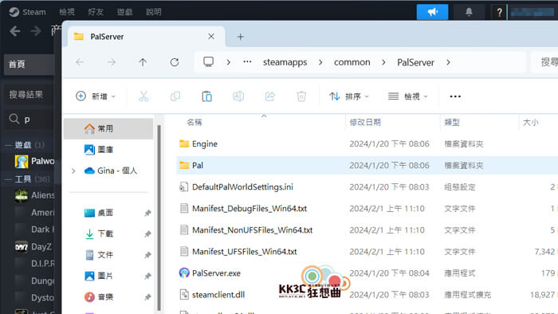
Task: Open the Steam 遊戲 menu
Action: click(x=124, y=12)
